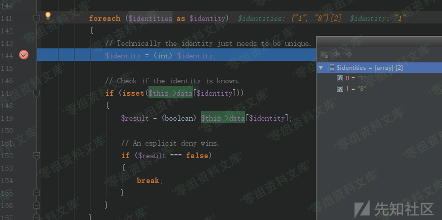Click the array type icon beside $identities

[x=330, y=67]
